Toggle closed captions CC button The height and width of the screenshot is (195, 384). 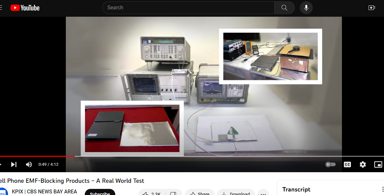(x=347, y=164)
